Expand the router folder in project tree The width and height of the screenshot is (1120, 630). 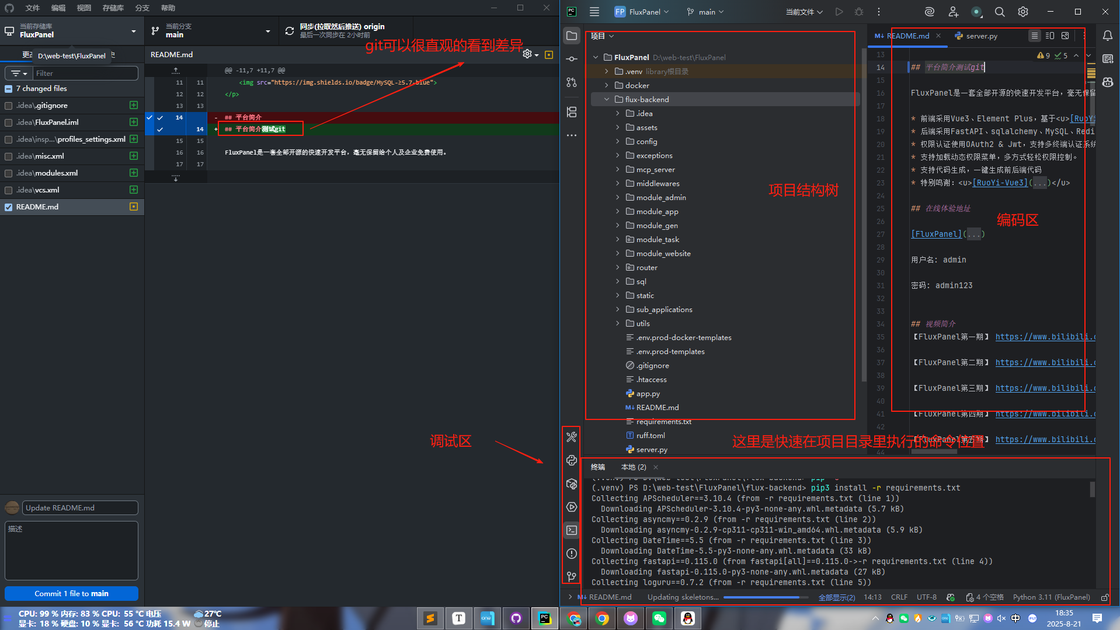pyautogui.click(x=618, y=267)
